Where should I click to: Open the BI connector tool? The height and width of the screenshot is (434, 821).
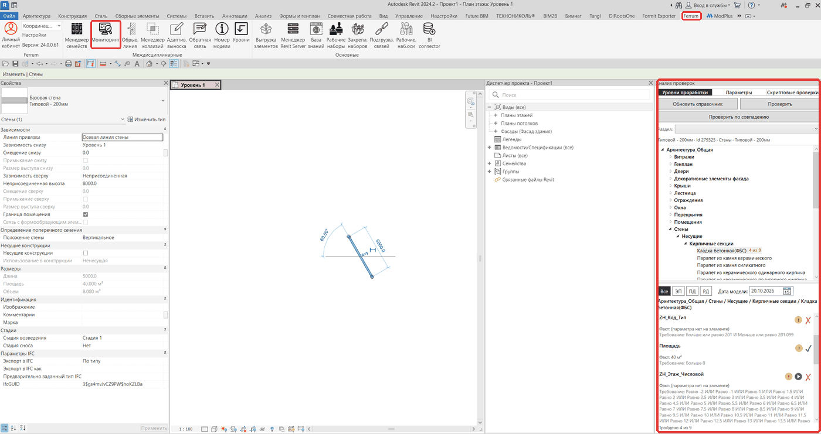tap(429, 35)
